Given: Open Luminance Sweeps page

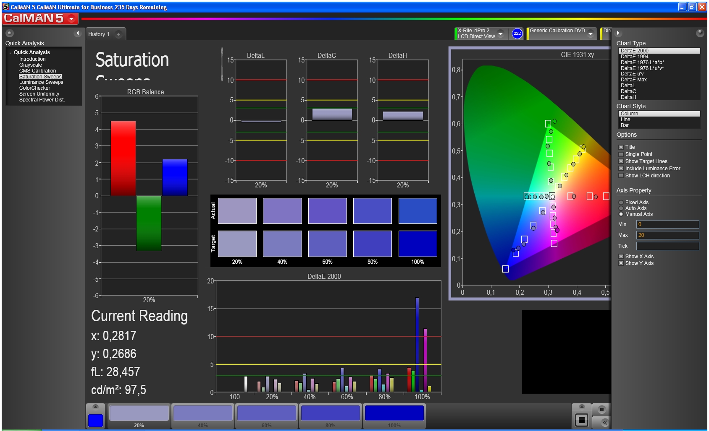Looking at the screenshot, I should (x=41, y=82).
